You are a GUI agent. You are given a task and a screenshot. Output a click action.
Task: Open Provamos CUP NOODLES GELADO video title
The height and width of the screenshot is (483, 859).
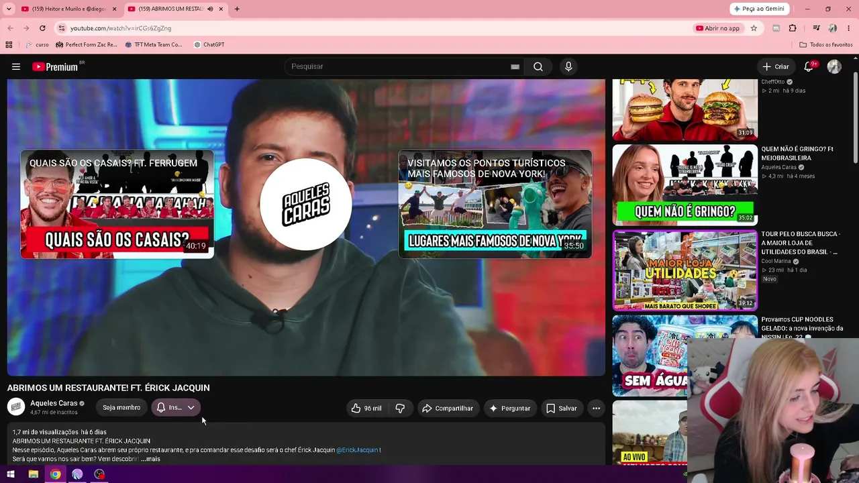point(802,327)
